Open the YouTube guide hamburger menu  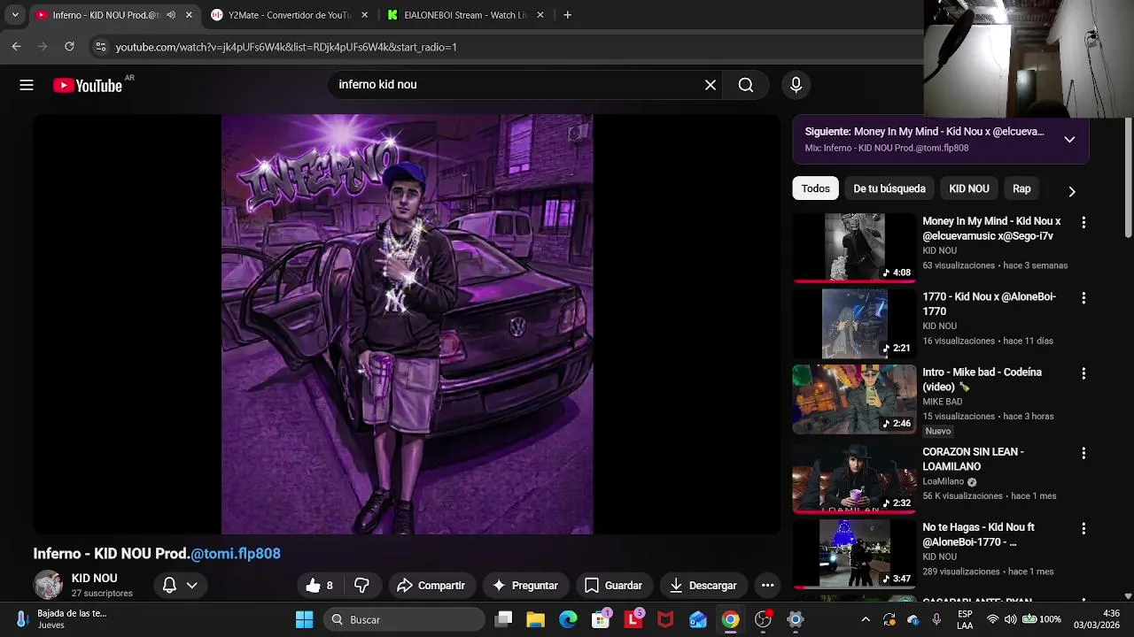pyautogui.click(x=27, y=85)
